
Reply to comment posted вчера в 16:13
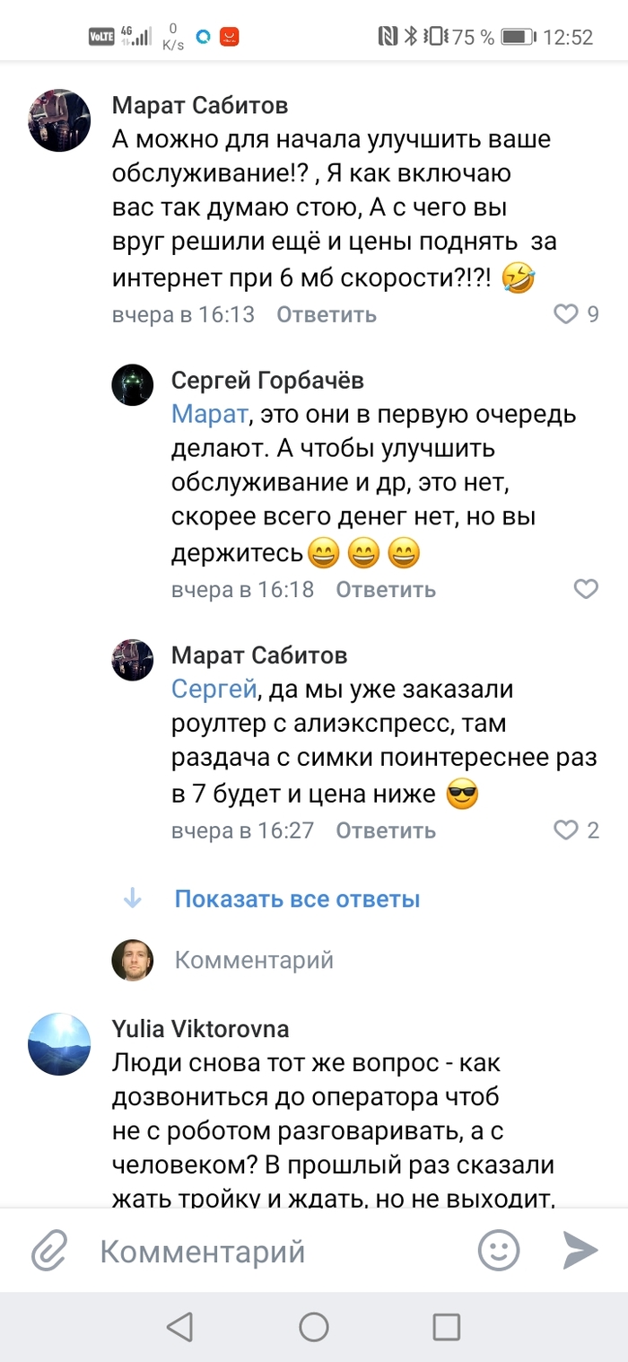(x=327, y=315)
